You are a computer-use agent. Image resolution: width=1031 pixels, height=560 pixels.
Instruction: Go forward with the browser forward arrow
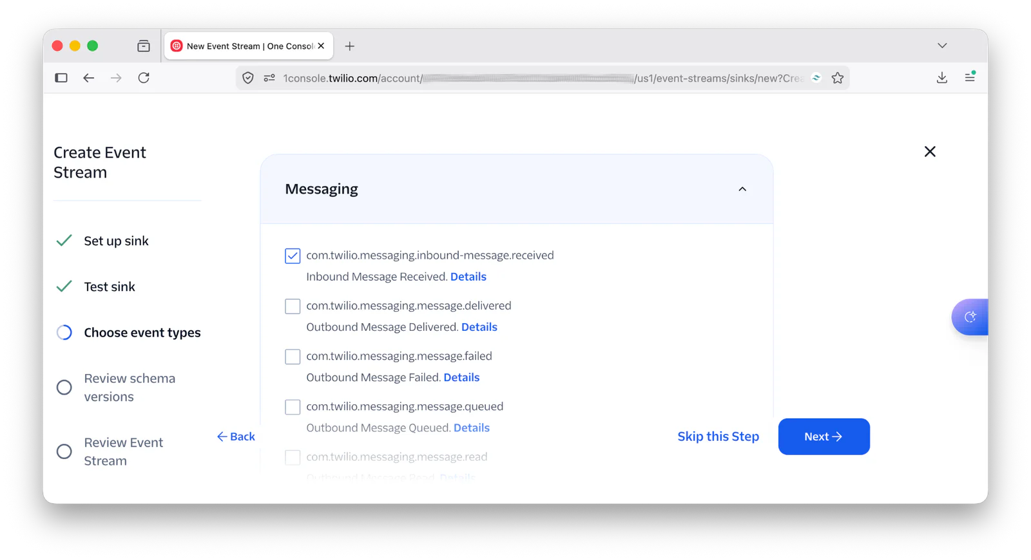(x=116, y=78)
